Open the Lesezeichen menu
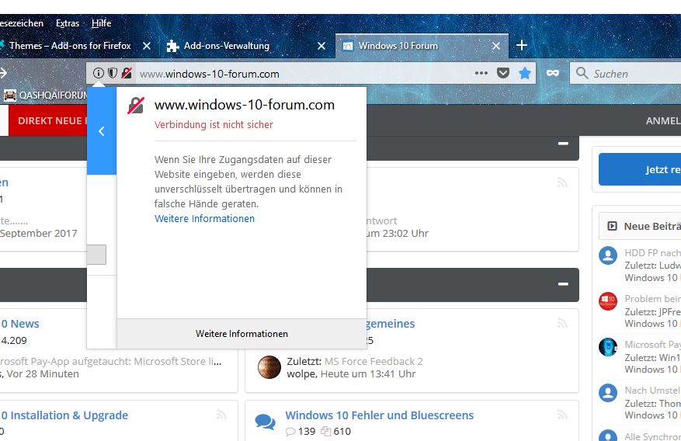 click(22, 23)
